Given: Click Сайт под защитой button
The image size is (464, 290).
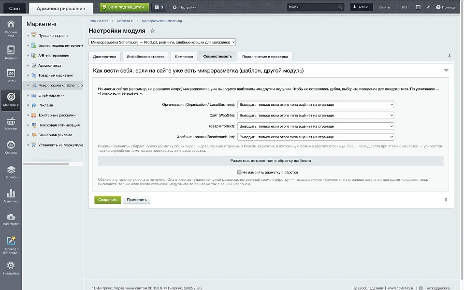Looking at the screenshot, I should point(124,7).
